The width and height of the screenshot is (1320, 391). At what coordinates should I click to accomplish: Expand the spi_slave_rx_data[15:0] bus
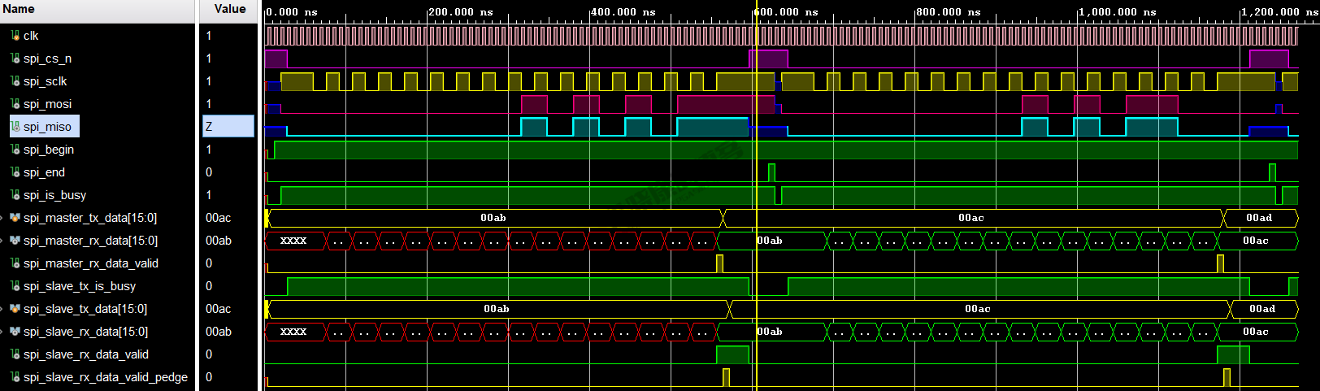pos(3,332)
